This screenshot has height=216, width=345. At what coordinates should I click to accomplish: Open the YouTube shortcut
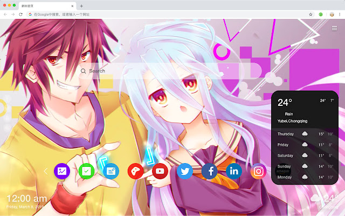(x=160, y=171)
